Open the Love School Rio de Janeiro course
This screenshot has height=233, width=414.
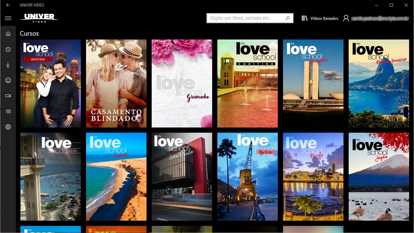coord(379,83)
